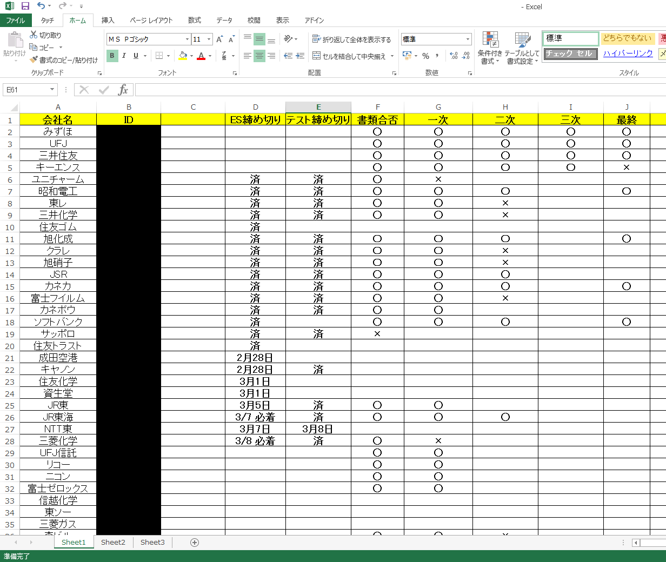Toggle wrap text (折り返して全体を表示する)
Image resolution: width=666 pixels, height=562 pixels.
pos(351,39)
